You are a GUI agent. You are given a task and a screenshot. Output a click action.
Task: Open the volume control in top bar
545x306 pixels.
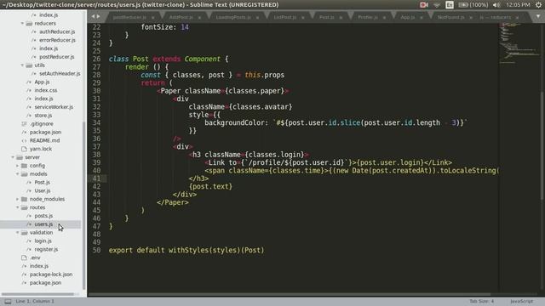(x=497, y=5)
